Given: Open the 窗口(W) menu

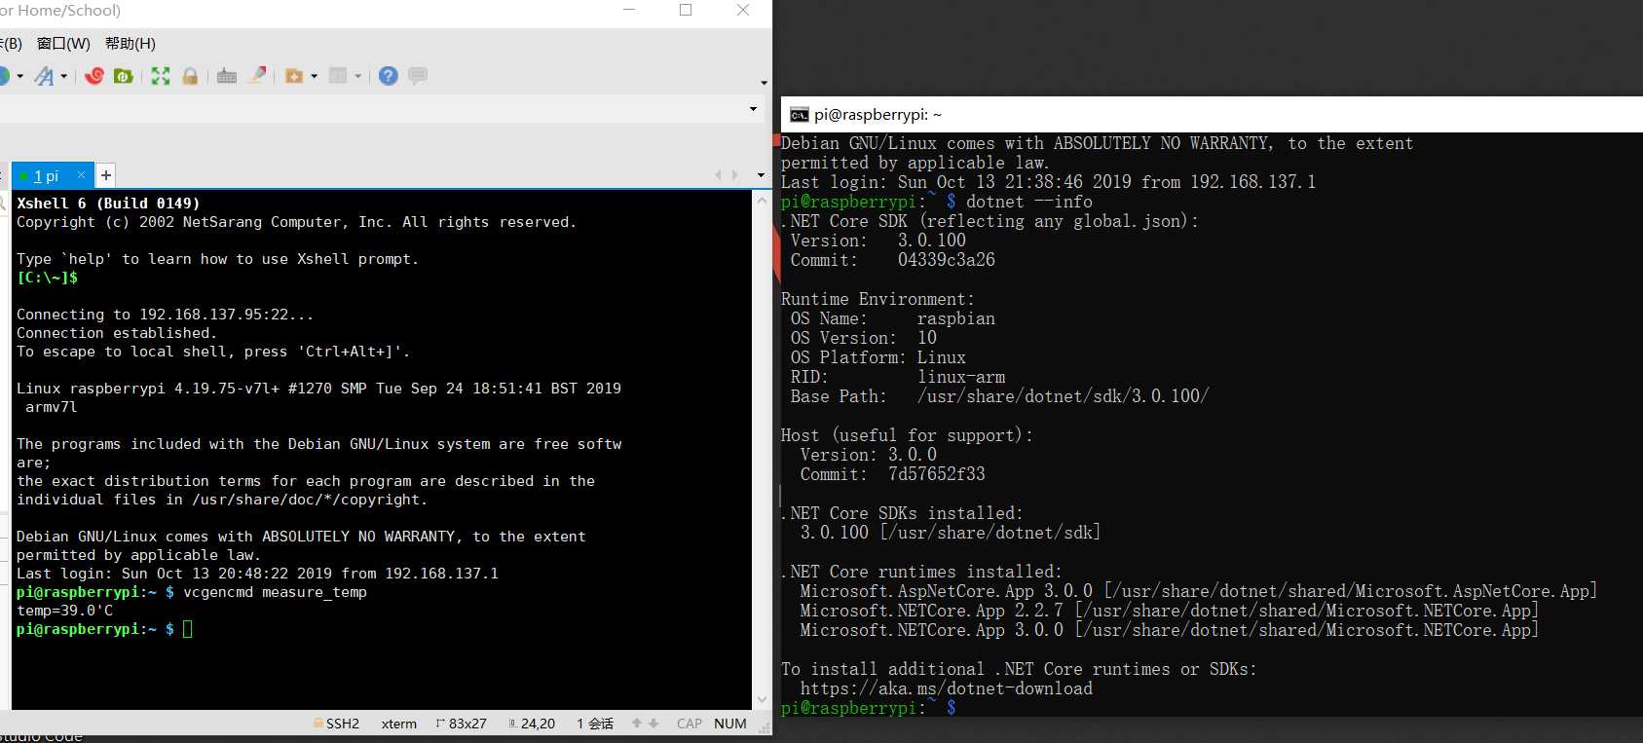Looking at the screenshot, I should click(x=63, y=44).
